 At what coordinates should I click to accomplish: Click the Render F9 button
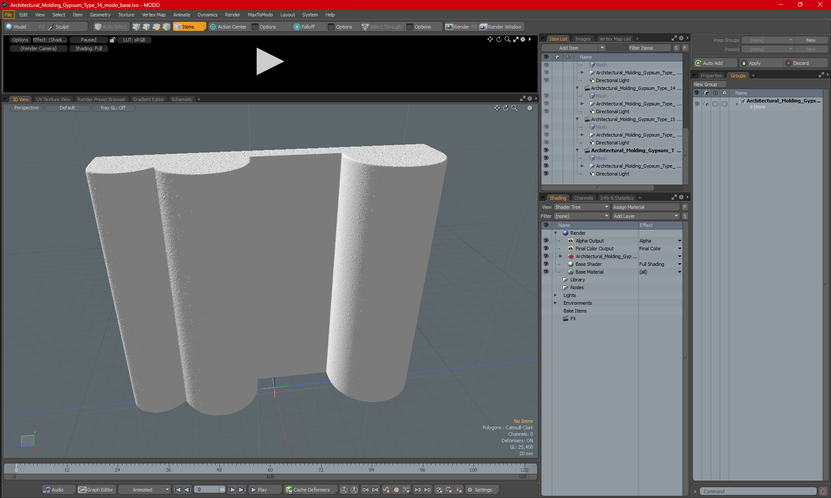click(461, 27)
